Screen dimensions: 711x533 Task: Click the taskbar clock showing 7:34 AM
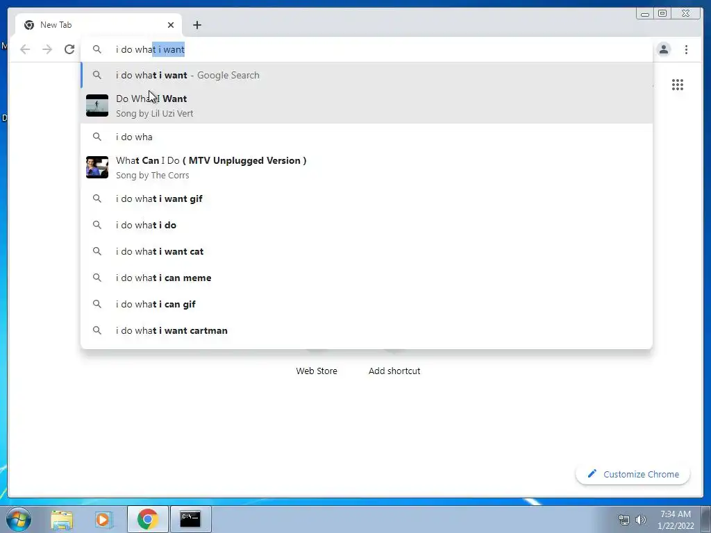coord(676,520)
